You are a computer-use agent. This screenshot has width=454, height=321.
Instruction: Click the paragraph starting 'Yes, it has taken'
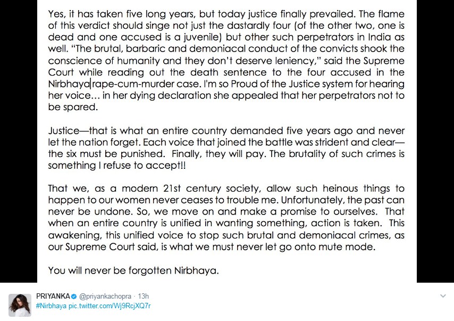click(x=226, y=60)
